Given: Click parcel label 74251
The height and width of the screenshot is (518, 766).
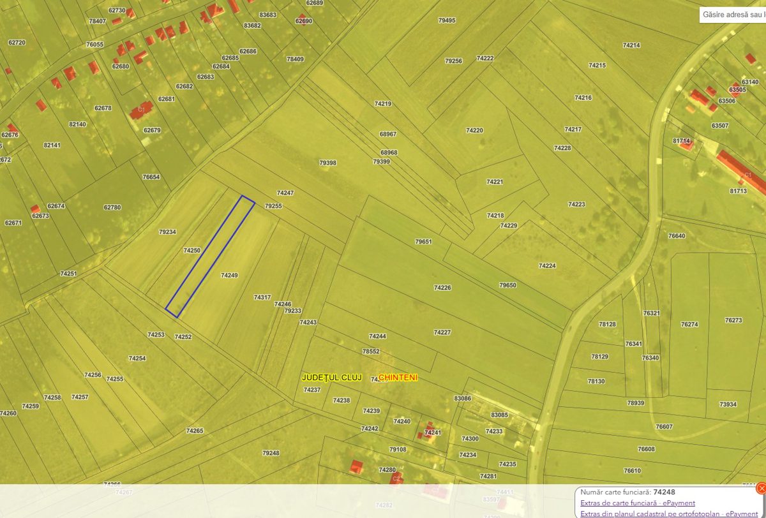Looking at the screenshot, I should [x=68, y=274].
